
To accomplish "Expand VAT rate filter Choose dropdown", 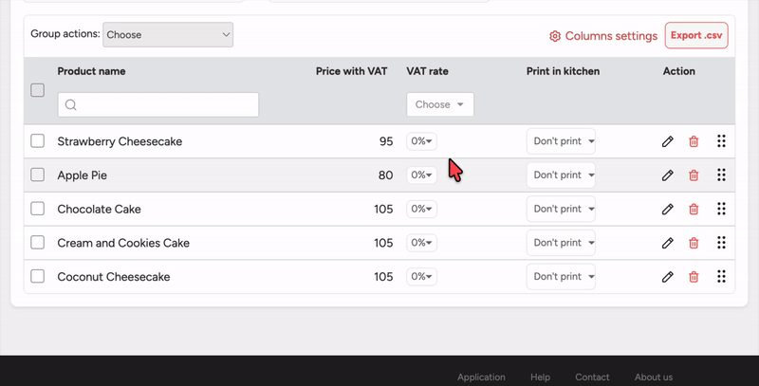I will pyautogui.click(x=440, y=104).
